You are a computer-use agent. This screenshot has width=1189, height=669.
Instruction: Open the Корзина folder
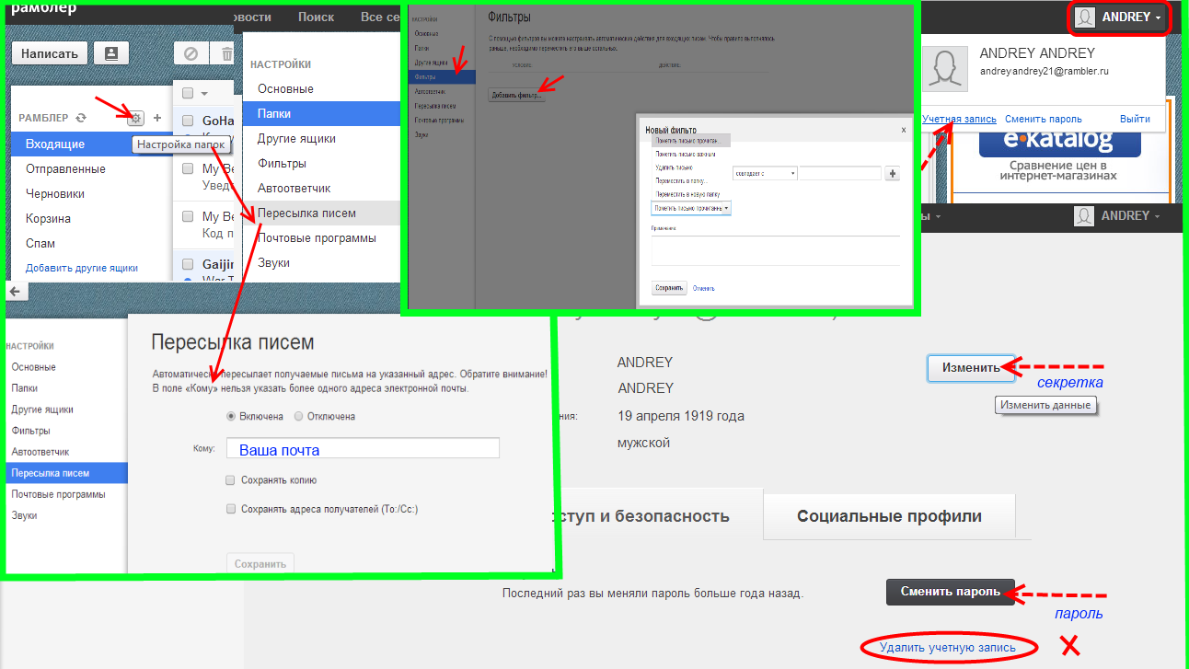tap(48, 219)
